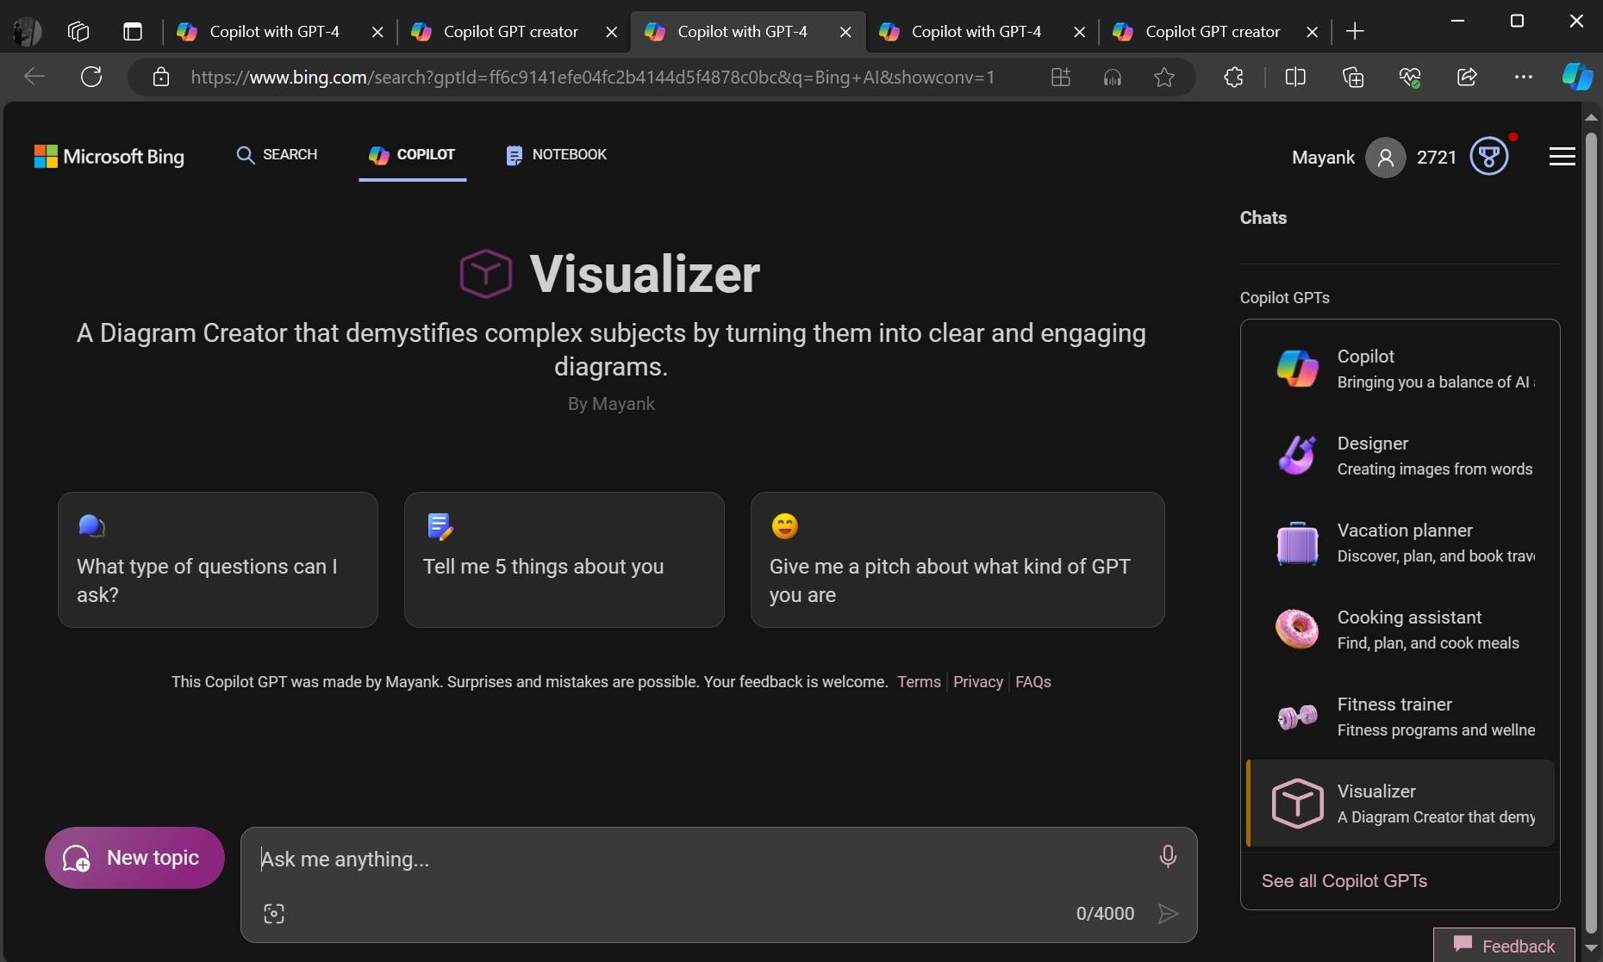Open the Workspaces icon in title bar
This screenshot has width=1603, height=962.
(x=78, y=32)
